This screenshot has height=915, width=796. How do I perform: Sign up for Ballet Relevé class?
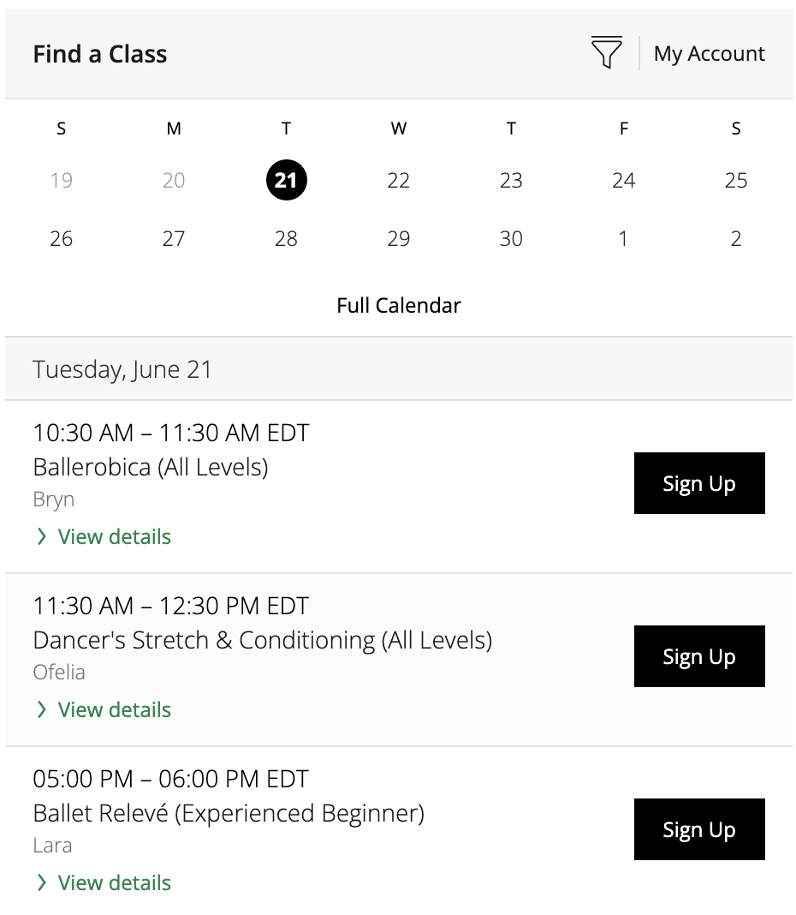pos(699,829)
